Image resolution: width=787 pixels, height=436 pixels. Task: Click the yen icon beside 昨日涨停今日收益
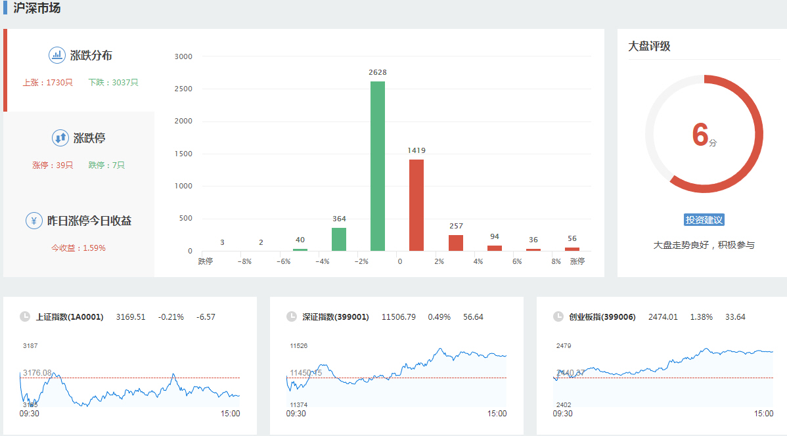[34, 221]
